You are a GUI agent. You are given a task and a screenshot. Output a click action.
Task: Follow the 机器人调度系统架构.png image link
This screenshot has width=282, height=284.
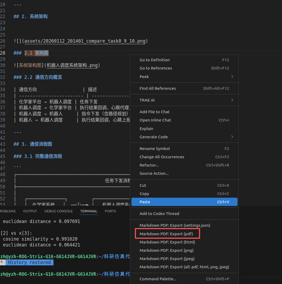[x=72, y=65]
